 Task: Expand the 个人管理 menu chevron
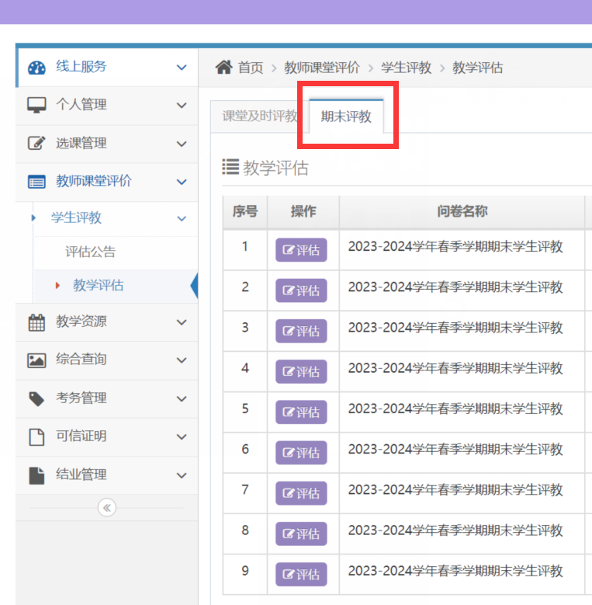[182, 106]
